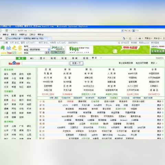Click the green 先百度 banner ad
This screenshot has height=165, width=165.
pos(121,49)
